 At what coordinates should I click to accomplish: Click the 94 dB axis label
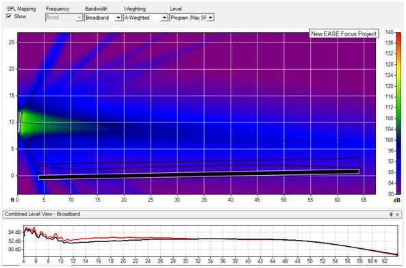pos(14,232)
